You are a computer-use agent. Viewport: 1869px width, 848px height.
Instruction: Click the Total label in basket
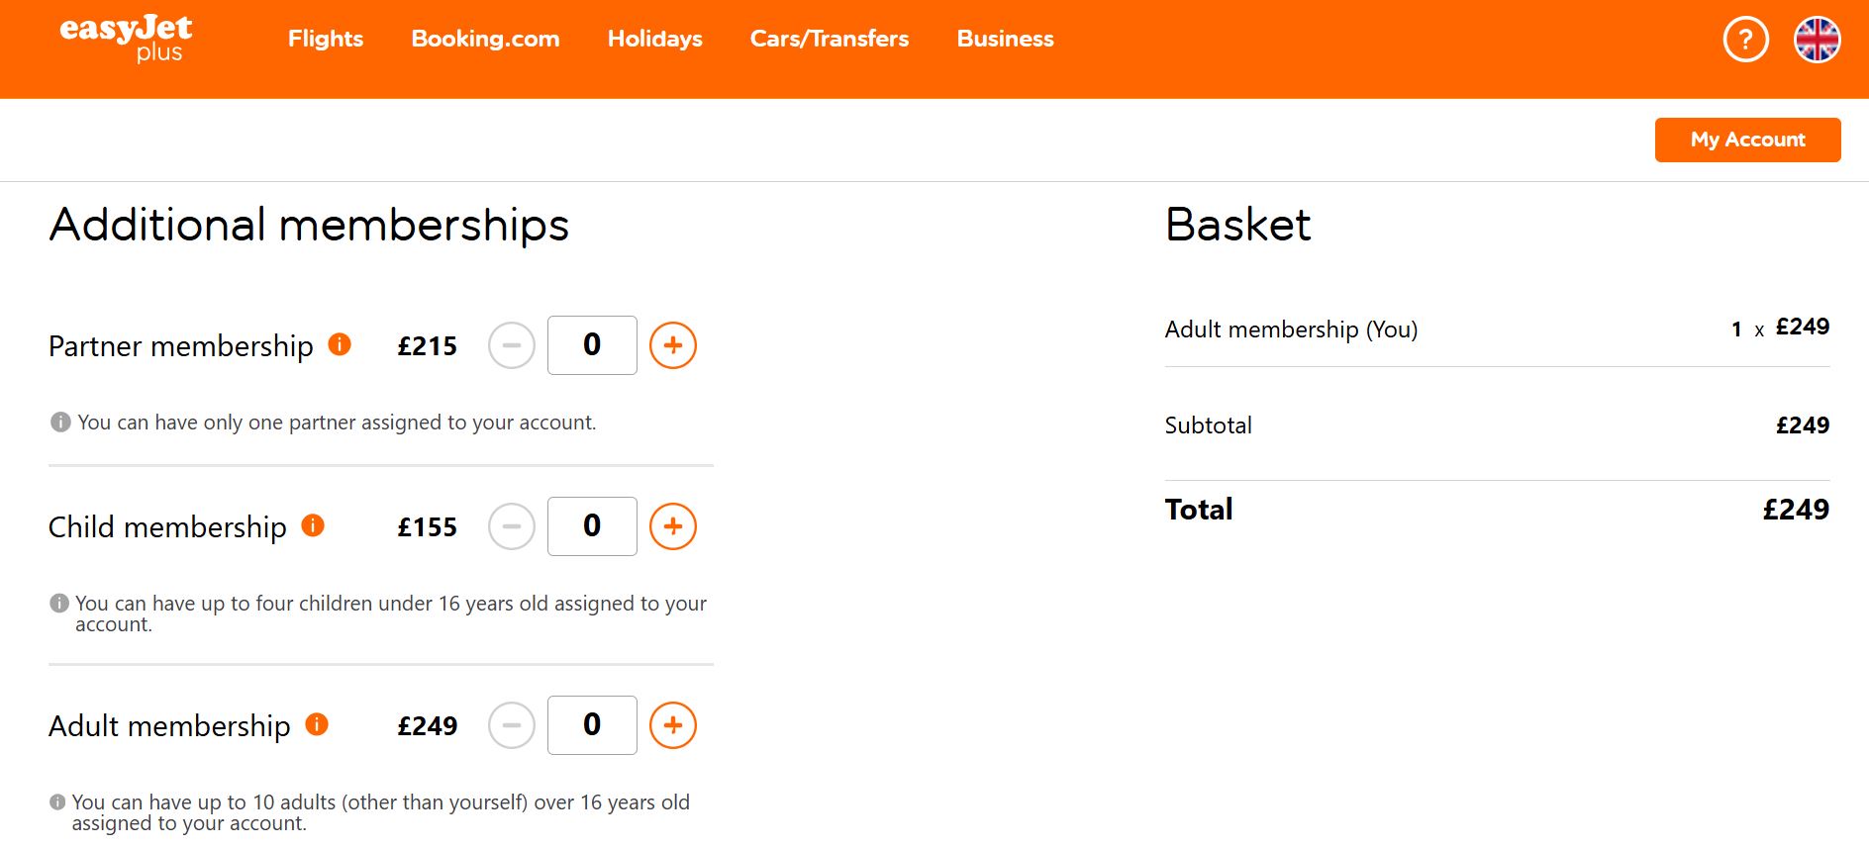pos(1199,510)
